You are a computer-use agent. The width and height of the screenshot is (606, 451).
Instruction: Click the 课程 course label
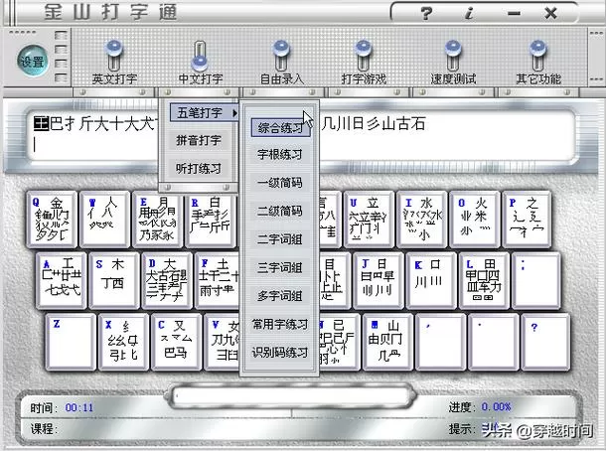(x=44, y=428)
